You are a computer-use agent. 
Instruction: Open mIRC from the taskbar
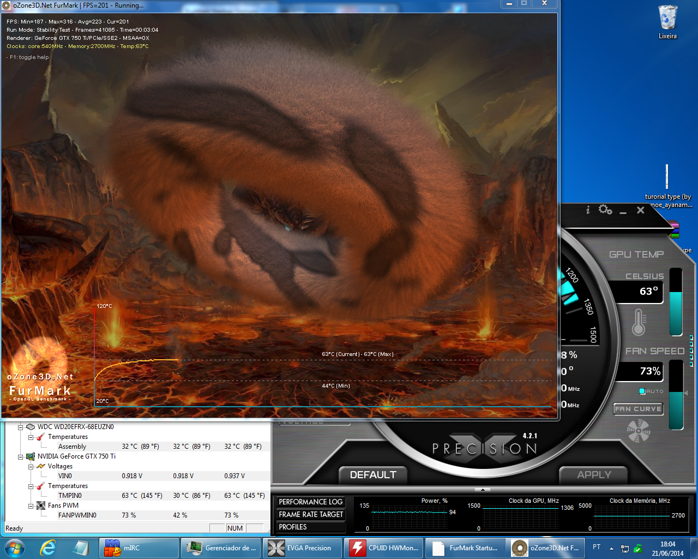click(x=139, y=548)
